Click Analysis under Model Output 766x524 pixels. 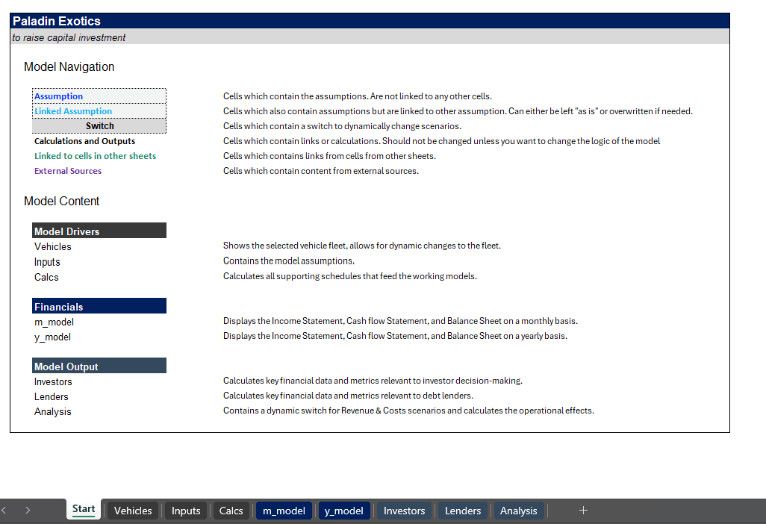[53, 412]
